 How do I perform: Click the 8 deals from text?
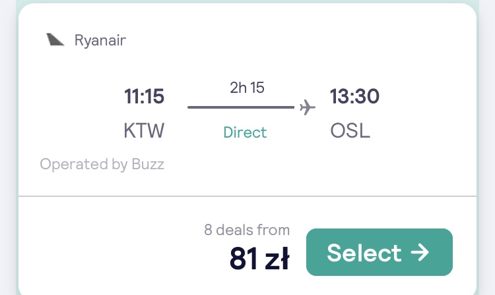pos(247,230)
